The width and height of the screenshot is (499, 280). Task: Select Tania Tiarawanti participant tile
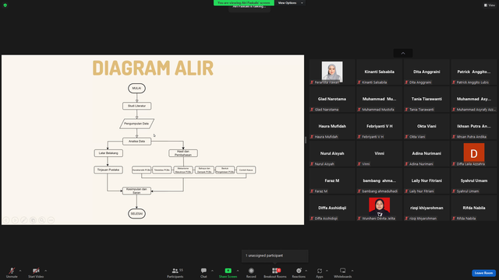426,100
